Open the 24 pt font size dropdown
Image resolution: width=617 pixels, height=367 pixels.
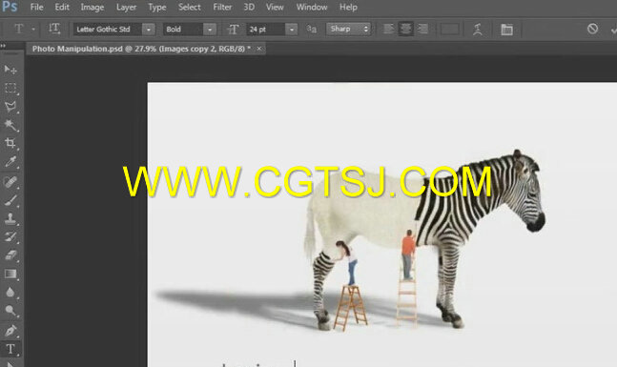tap(292, 30)
